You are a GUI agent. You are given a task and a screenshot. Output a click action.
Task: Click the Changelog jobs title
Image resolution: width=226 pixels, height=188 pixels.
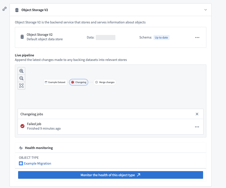32,114
